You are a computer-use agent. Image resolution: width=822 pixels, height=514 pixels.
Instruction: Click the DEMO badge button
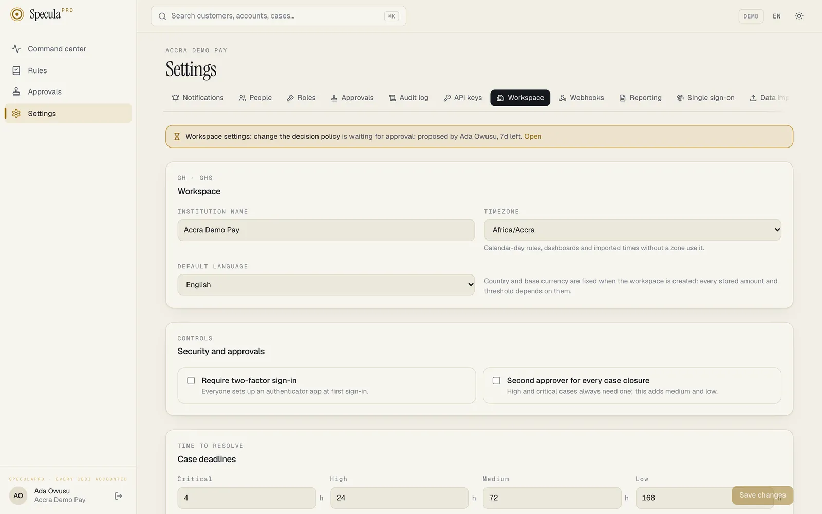[x=751, y=16]
